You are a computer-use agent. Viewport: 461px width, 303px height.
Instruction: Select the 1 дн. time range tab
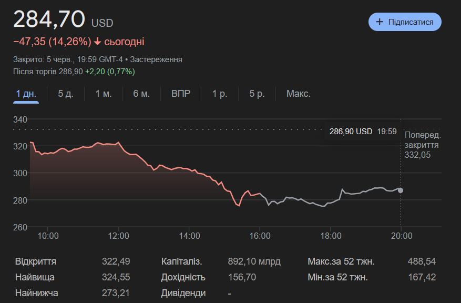(26, 94)
